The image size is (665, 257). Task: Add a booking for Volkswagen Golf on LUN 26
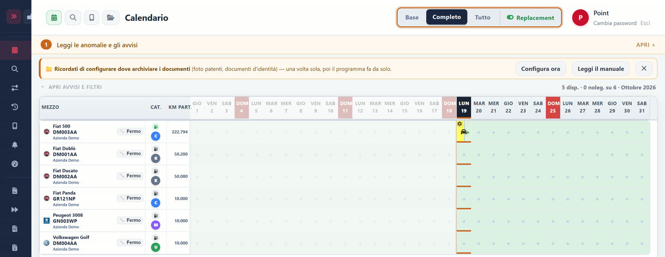(568, 243)
